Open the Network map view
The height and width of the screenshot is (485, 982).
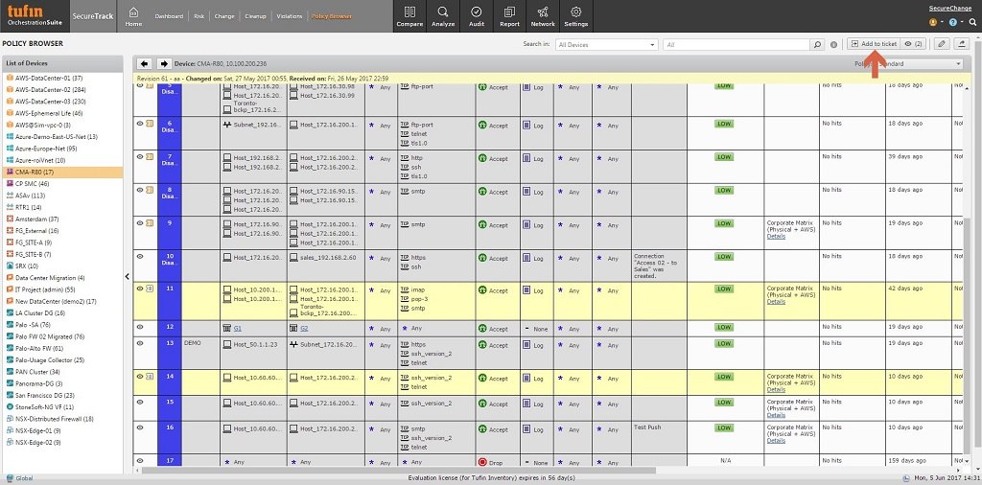pos(543,16)
